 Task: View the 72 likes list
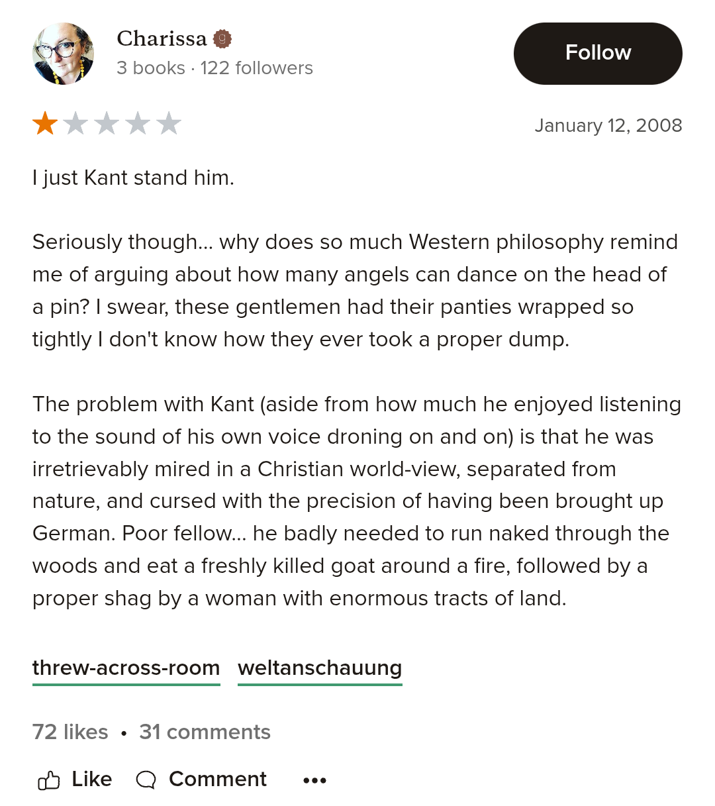70,732
